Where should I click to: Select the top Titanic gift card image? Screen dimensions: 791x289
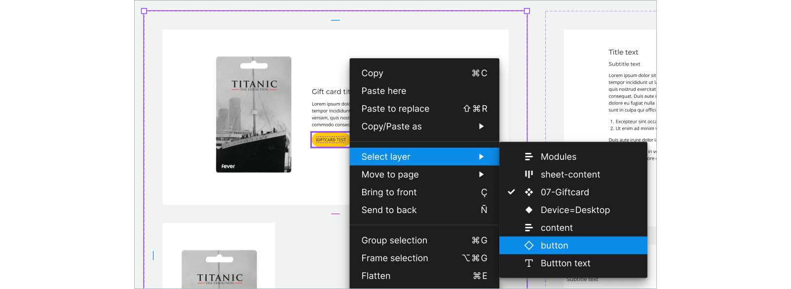[x=254, y=114]
